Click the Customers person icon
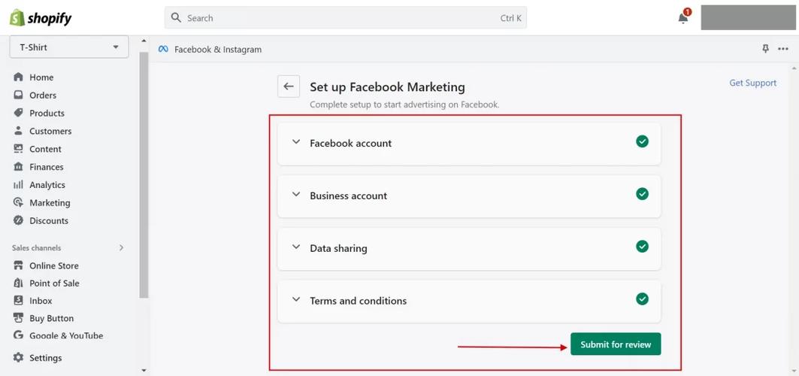Screen dimensions: 799x376 tap(18, 130)
